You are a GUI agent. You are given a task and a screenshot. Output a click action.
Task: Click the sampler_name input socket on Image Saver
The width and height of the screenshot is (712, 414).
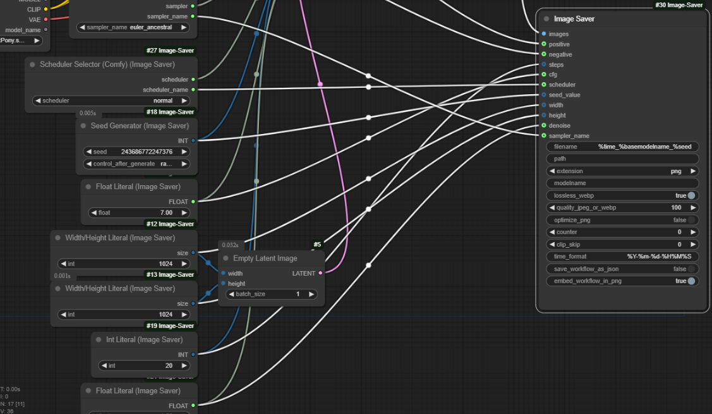(543, 135)
